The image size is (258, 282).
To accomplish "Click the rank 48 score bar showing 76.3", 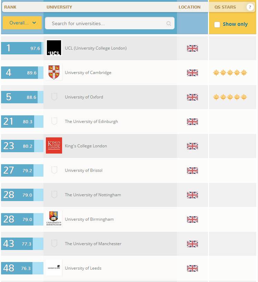I will coord(22,268).
